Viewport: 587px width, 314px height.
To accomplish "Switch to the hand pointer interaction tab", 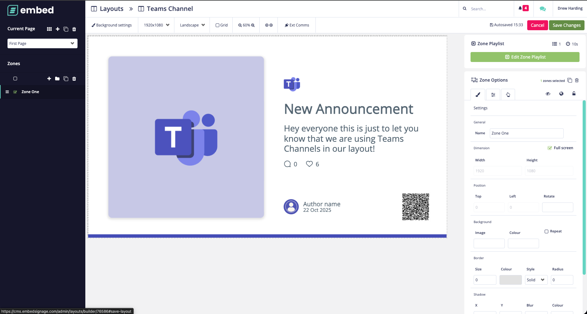I will (508, 95).
